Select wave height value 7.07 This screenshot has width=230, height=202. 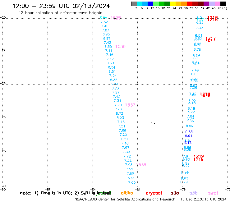click(x=105, y=30)
